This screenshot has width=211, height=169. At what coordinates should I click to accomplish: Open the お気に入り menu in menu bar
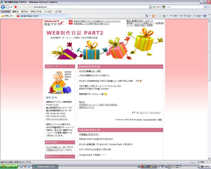(36, 11)
